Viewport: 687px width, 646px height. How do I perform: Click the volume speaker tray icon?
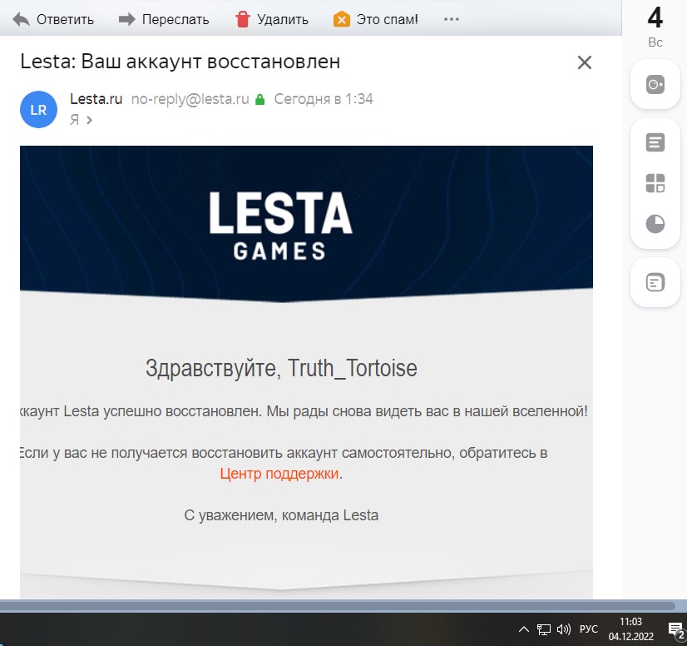click(x=563, y=630)
